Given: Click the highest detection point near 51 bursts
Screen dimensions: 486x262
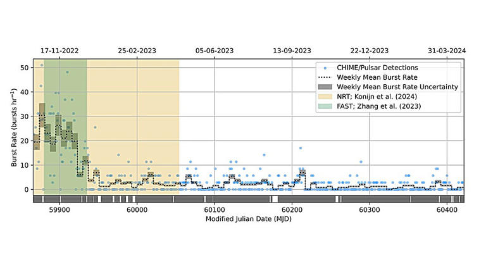Looking at the screenshot, I should [x=42, y=65].
